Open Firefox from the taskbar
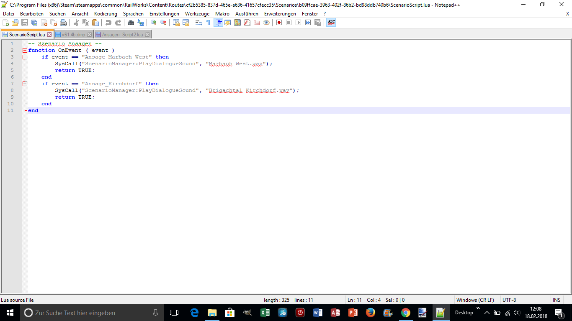This screenshot has height=321, width=572. (370, 313)
